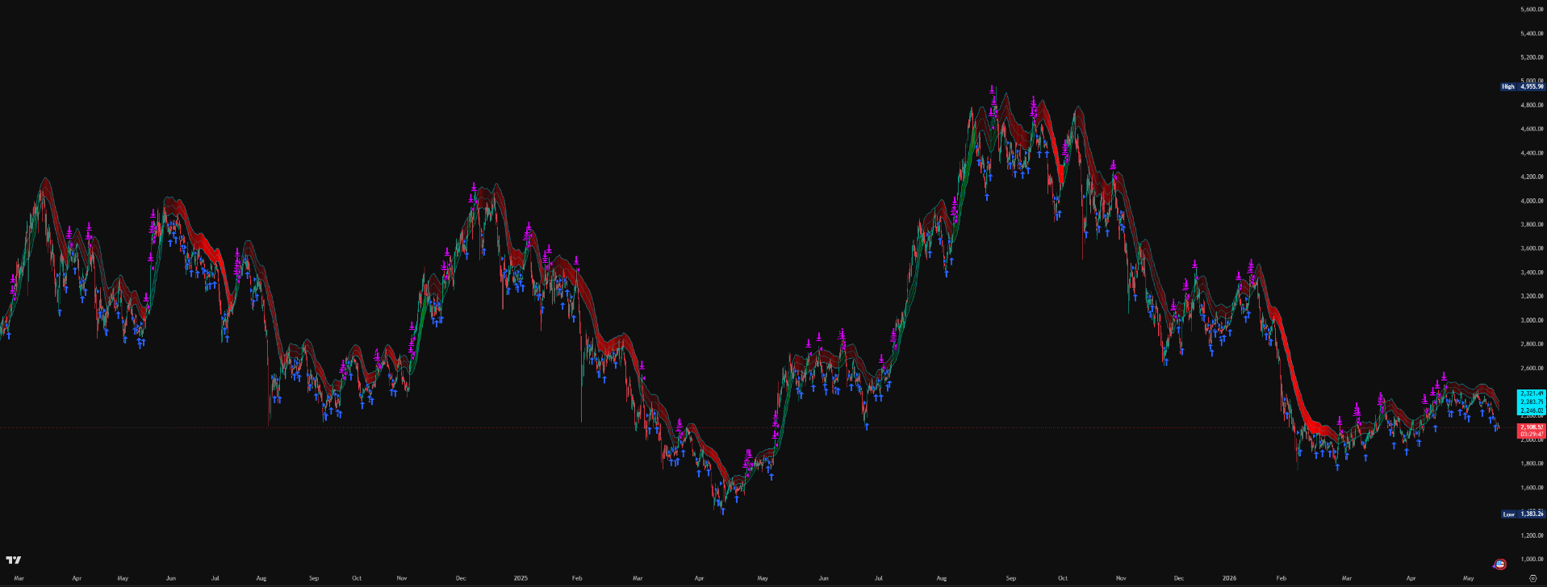Screen dimensions: 1547x587
Task: Click the 2,600.00 price scale label
Action: point(1532,368)
